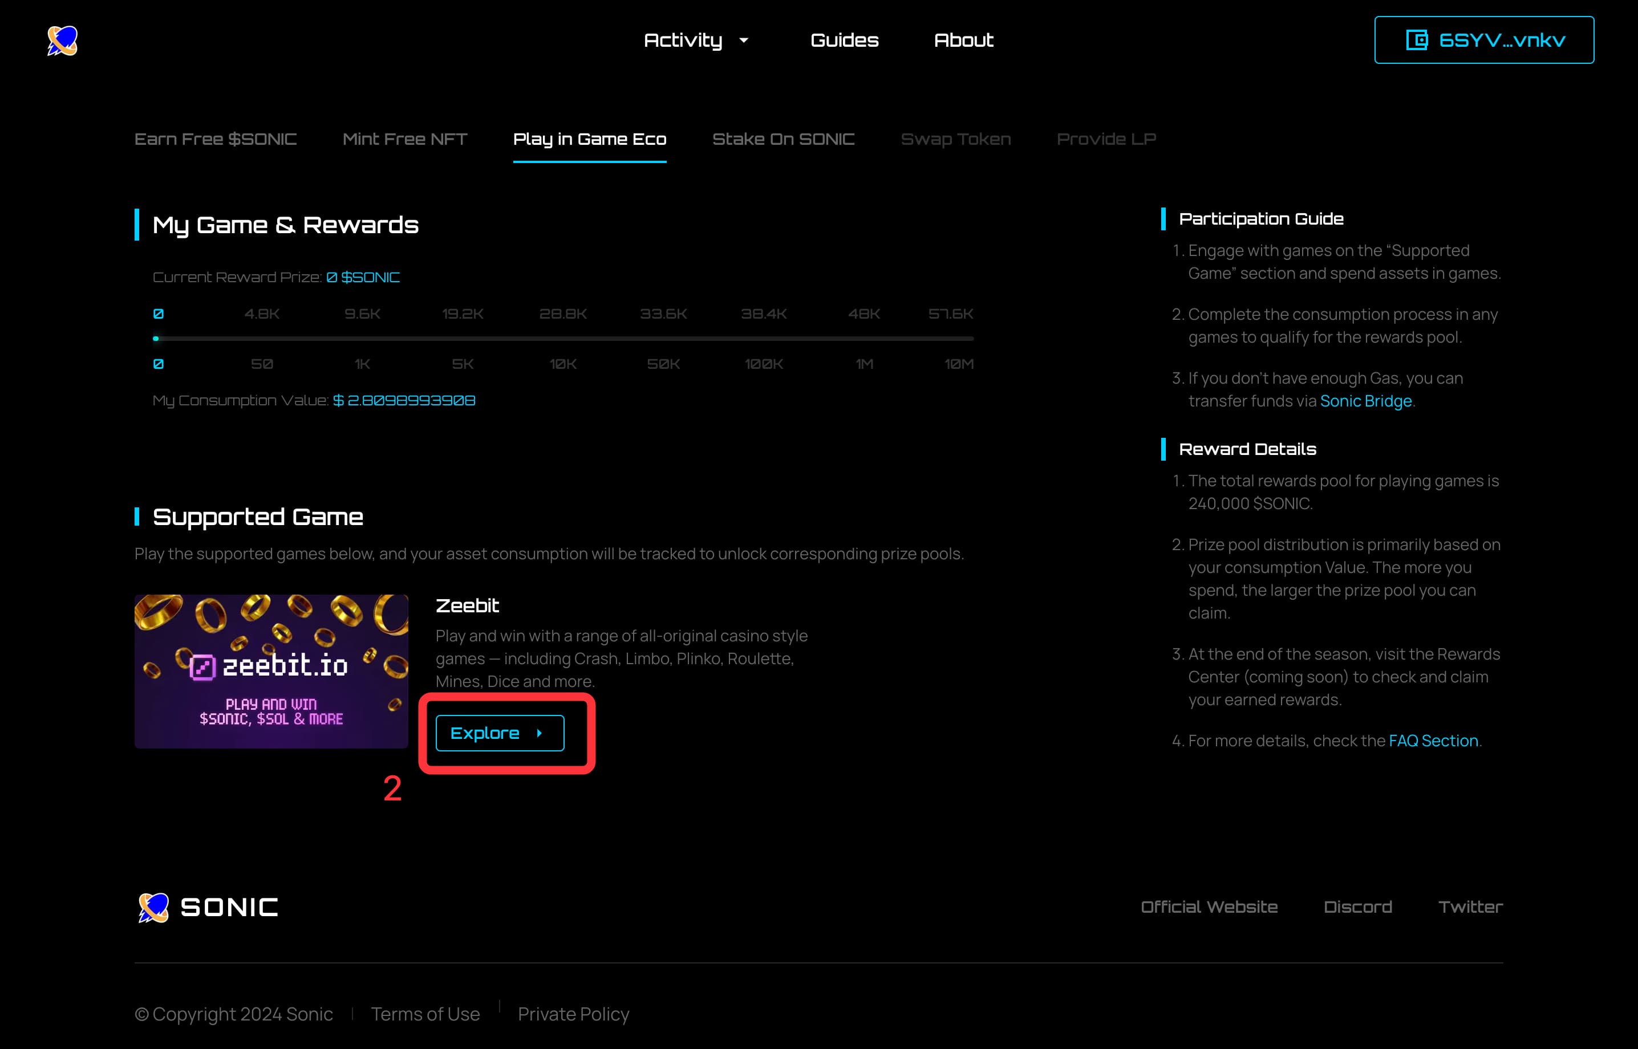Click the Activity menu label
Screen dimensions: 1638x1049
point(683,40)
